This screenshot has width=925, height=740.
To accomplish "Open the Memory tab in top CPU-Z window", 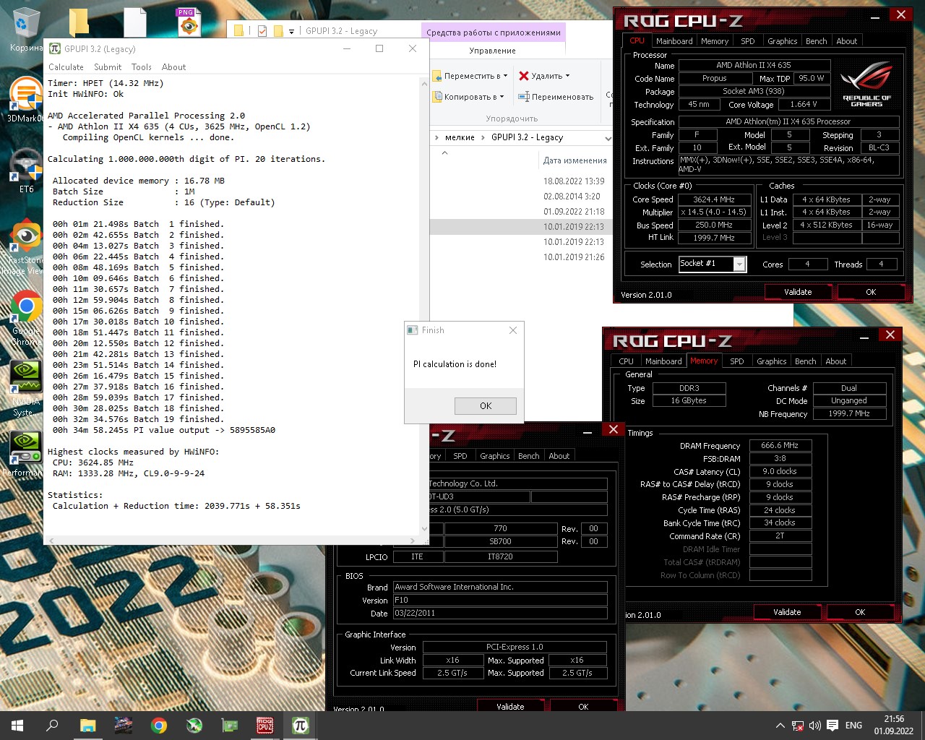I will 715,41.
